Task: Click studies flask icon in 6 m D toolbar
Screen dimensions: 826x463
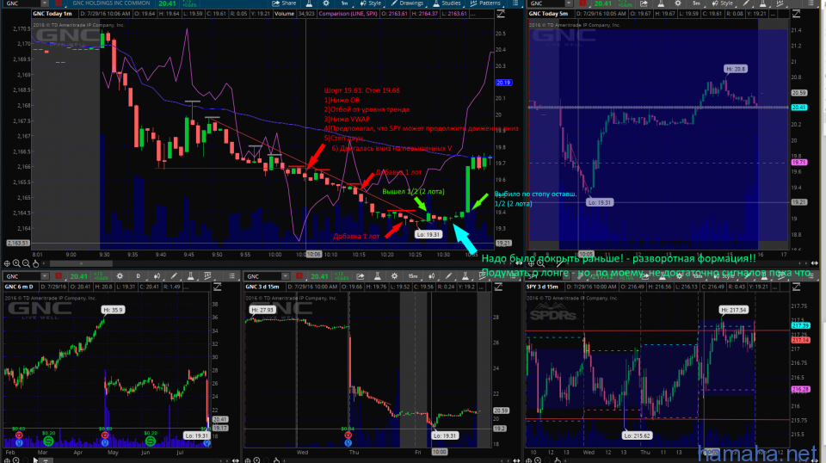Action: [x=191, y=276]
